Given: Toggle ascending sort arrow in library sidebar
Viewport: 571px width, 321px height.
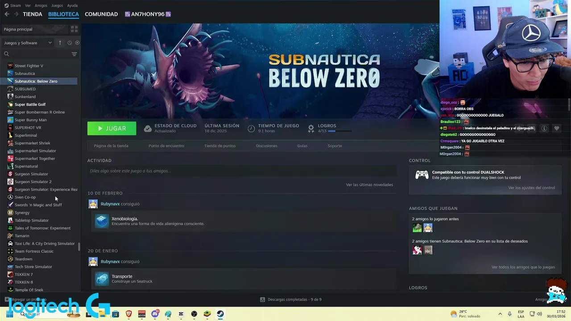Looking at the screenshot, I should (x=60, y=43).
